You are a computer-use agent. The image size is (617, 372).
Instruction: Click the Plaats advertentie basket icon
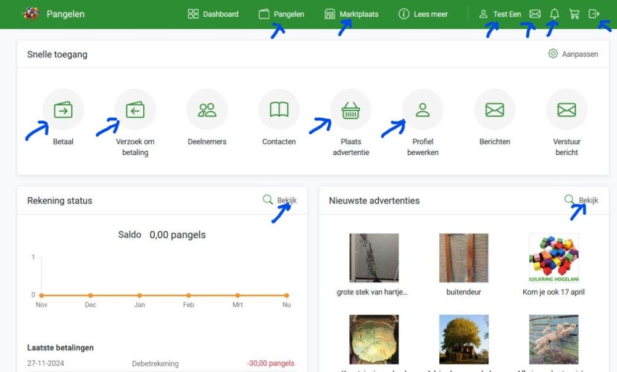[x=350, y=110]
